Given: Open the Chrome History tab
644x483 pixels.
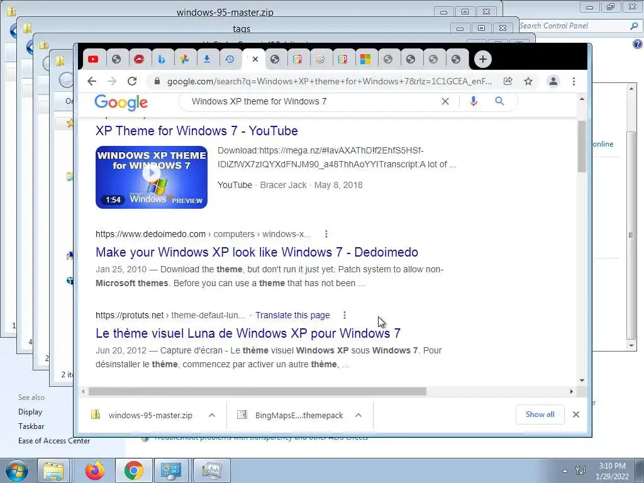Looking at the screenshot, I should point(230,59).
